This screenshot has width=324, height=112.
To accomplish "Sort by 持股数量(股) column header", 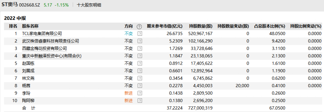I will coord(201,26).
